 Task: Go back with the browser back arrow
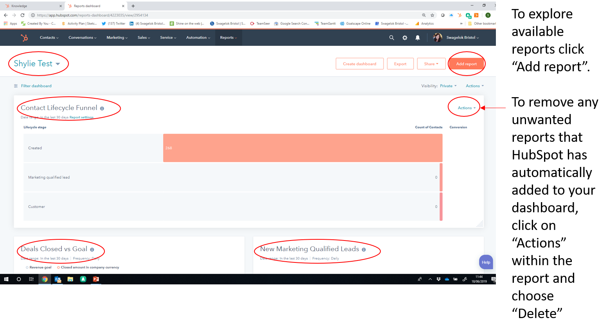coord(5,15)
